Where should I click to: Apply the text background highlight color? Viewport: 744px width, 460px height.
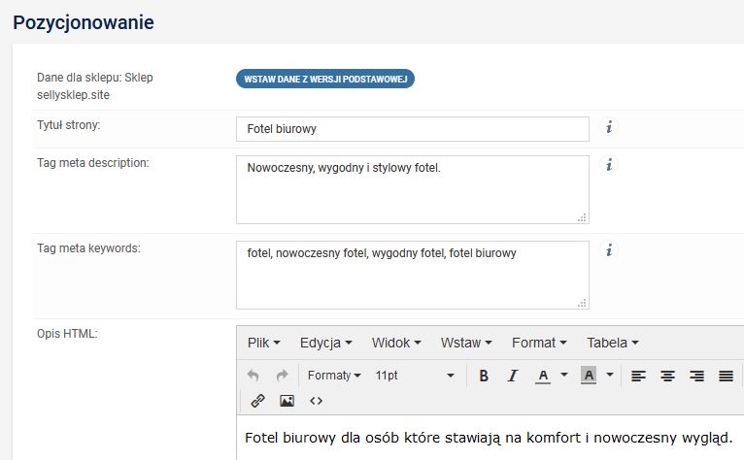589,376
